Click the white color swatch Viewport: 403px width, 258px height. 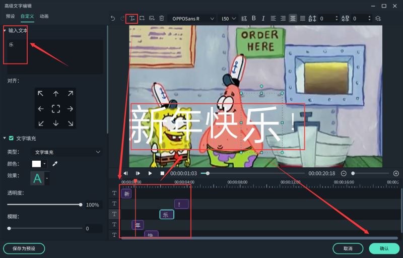[36, 164]
